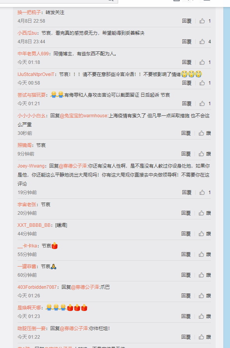Reply to 403Forbidden7087's comment
The width and height of the screenshot is (230, 348).
point(186,296)
